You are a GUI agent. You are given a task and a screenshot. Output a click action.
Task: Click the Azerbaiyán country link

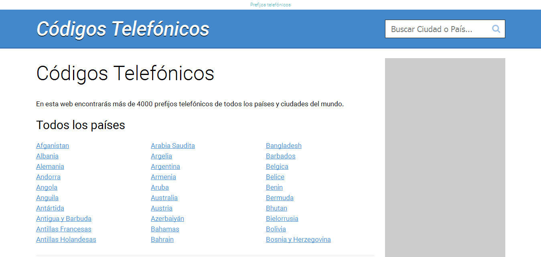point(167,219)
